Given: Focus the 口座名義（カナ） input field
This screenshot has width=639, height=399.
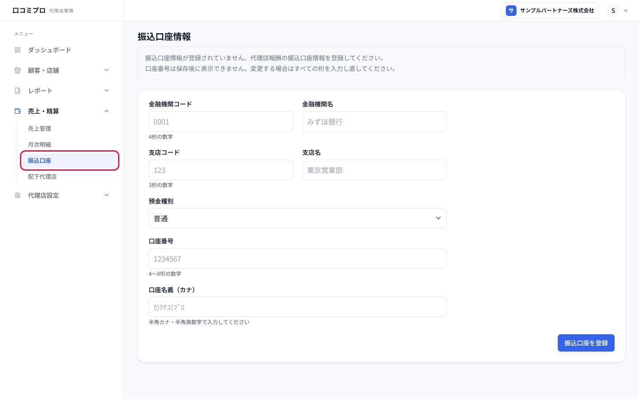Looking at the screenshot, I should (x=297, y=307).
